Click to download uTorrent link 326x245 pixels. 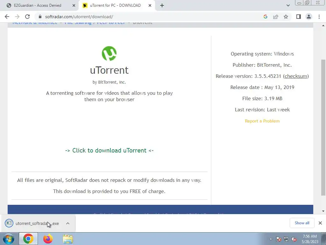point(110,151)
